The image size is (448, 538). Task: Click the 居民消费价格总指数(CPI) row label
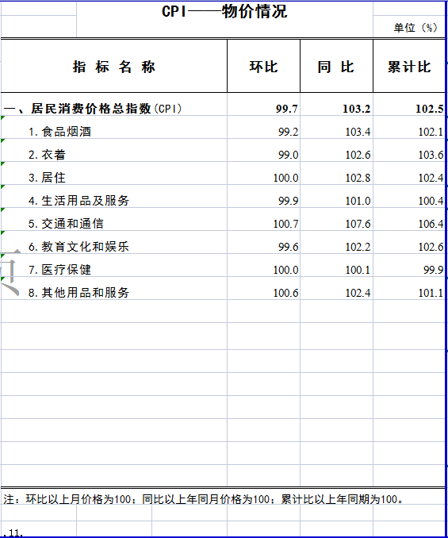(93, 109)
